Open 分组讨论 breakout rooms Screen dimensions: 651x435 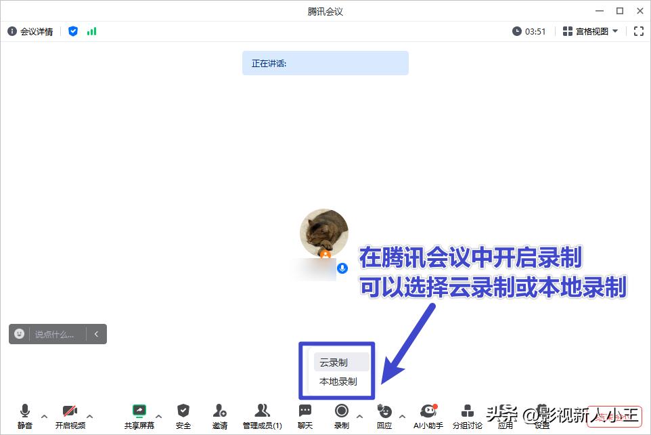click(x=468, y=416)
